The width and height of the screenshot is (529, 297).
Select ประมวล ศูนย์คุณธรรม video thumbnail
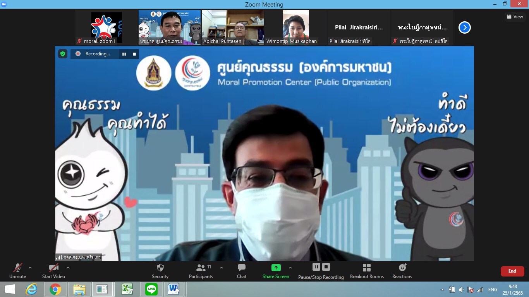[x=170, y=27]
